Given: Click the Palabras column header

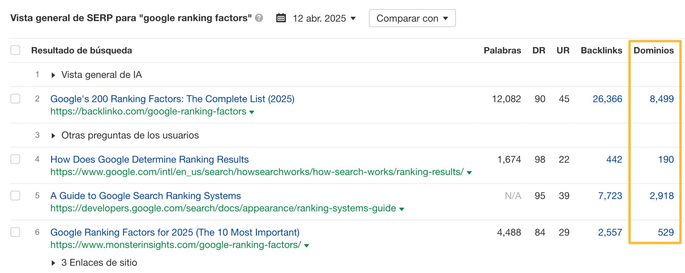Looking at the screenshot, I should [x=502, y=50].
